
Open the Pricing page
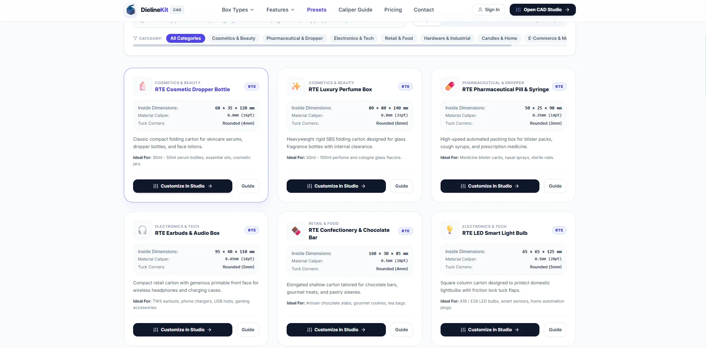point(393,10)
